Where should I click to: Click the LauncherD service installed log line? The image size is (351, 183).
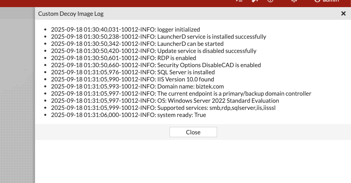(x=159, y=37)
